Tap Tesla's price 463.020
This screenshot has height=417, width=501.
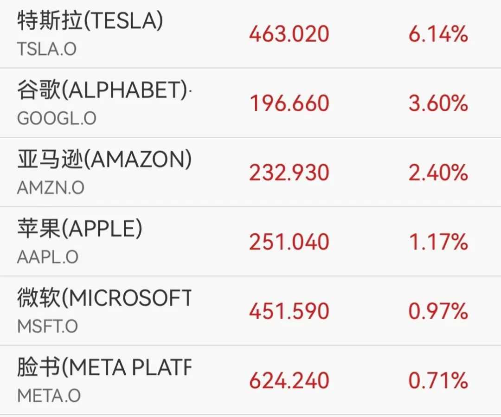tap(289, 35)
